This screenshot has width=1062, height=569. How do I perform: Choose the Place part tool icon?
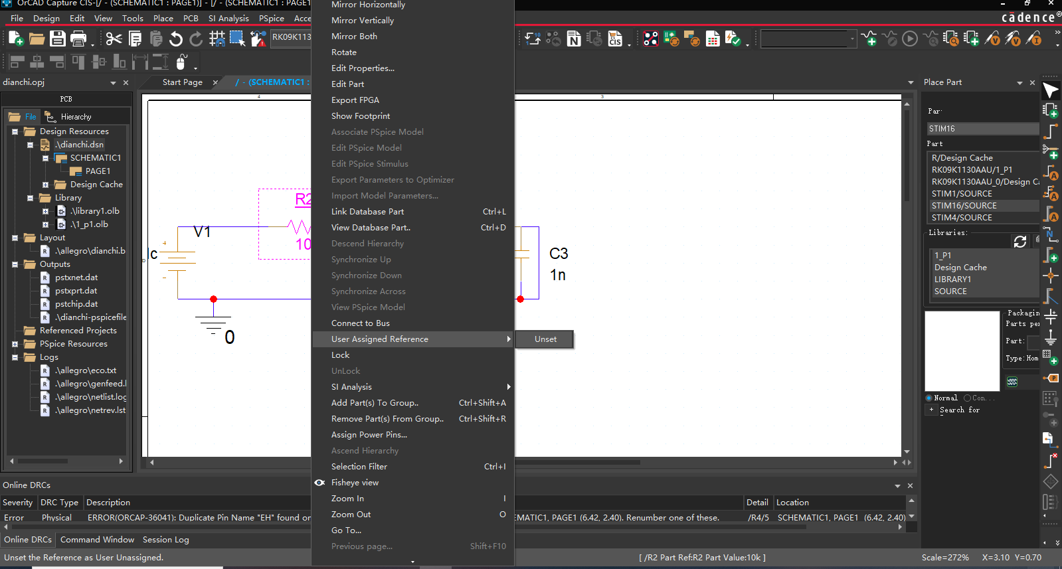(1050, 110)
